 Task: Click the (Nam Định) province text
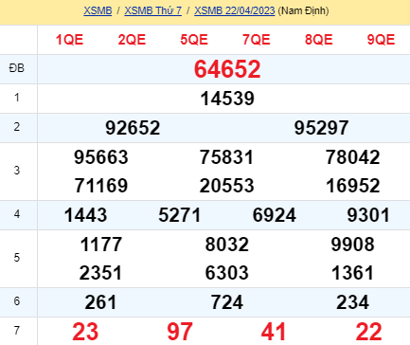click(x=303, y=10)
